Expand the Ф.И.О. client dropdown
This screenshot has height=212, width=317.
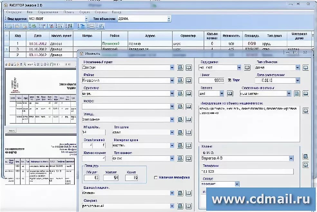(291, 158)
